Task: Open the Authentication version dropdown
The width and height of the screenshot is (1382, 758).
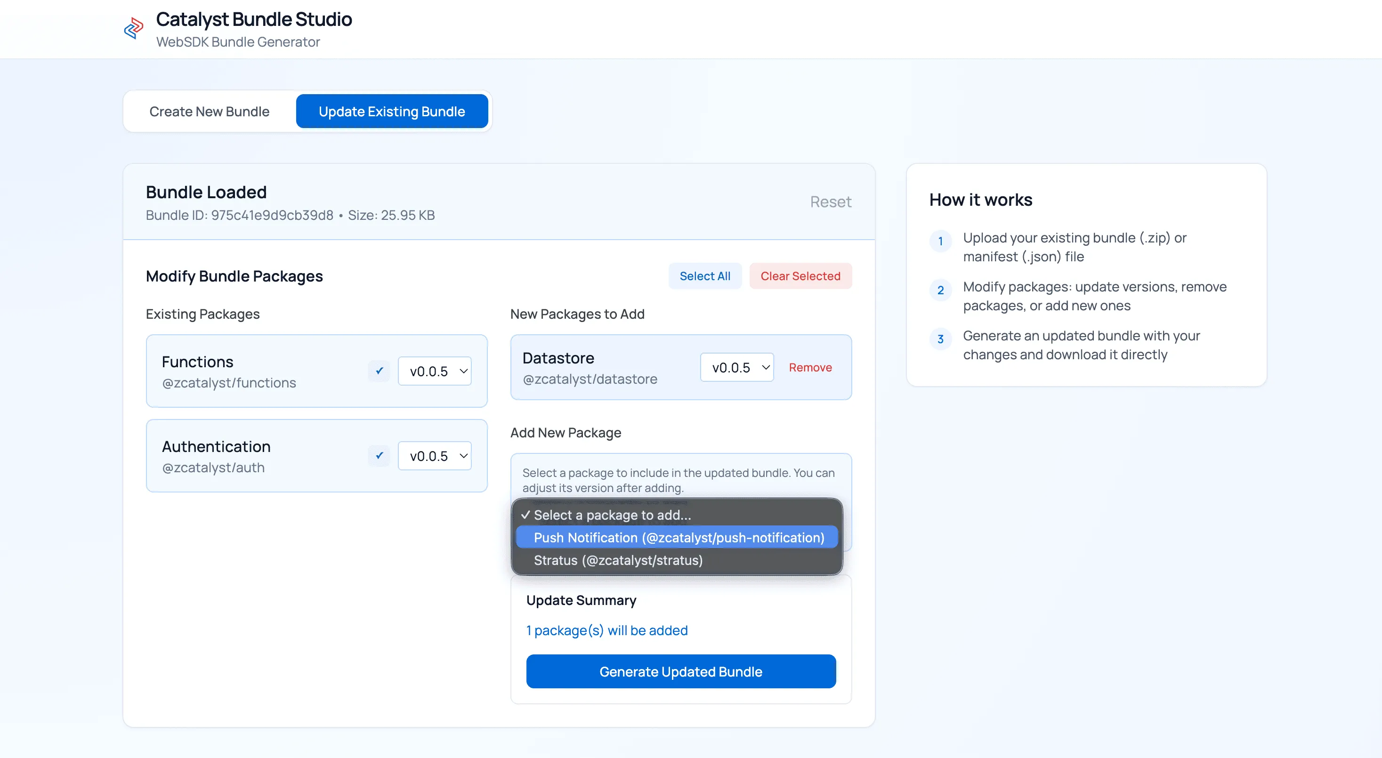Action: click(x=435, y=455)
